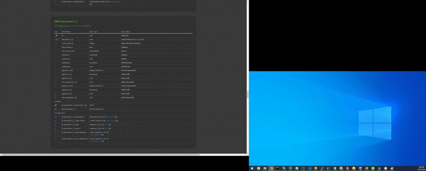Click the ON document_1_id index cell
The image size is (426, 171).
pyautogui.click(x=97, y=109)
